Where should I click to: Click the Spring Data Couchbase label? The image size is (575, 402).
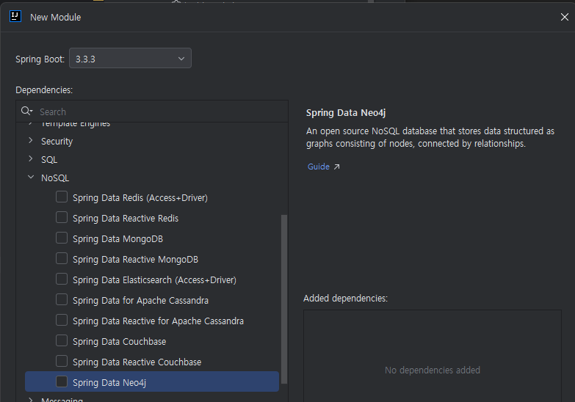coord(119,342)
